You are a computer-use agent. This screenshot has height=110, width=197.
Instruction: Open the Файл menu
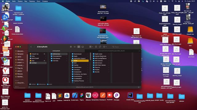pyautogui.click(x=14, y=1)
